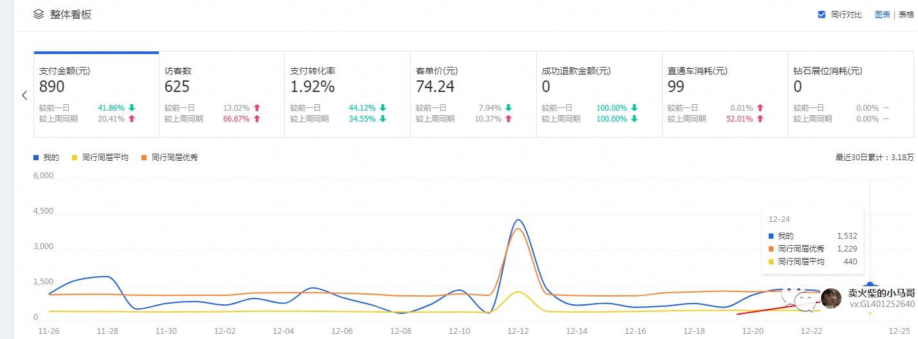Select the 直通车消耗(元) metric card
Image resolution: width=918 pixels, height=339 pixels.
(725, 94)
